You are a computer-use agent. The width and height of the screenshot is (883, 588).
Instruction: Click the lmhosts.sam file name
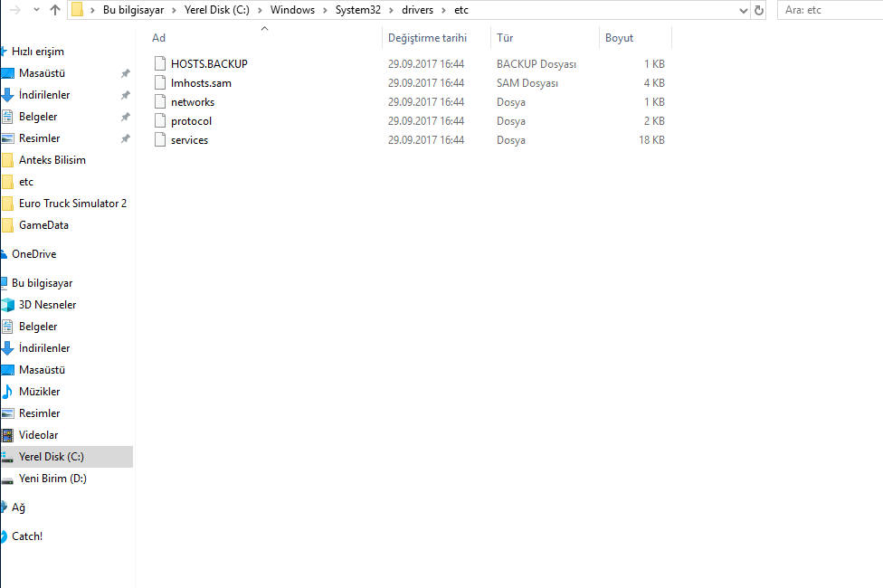pyautogui.click(x=201, y=83)
